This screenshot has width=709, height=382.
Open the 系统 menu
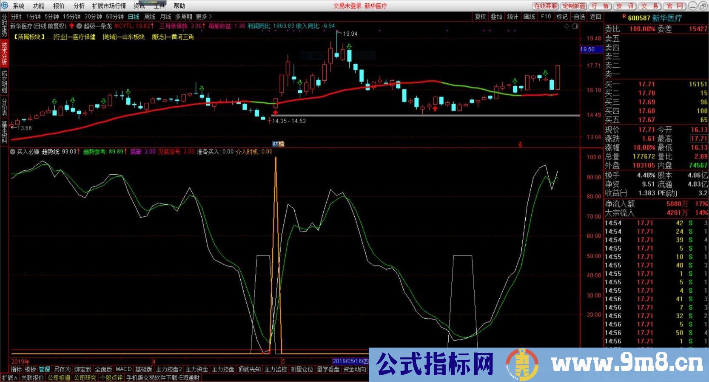click(x=19, y=6)
